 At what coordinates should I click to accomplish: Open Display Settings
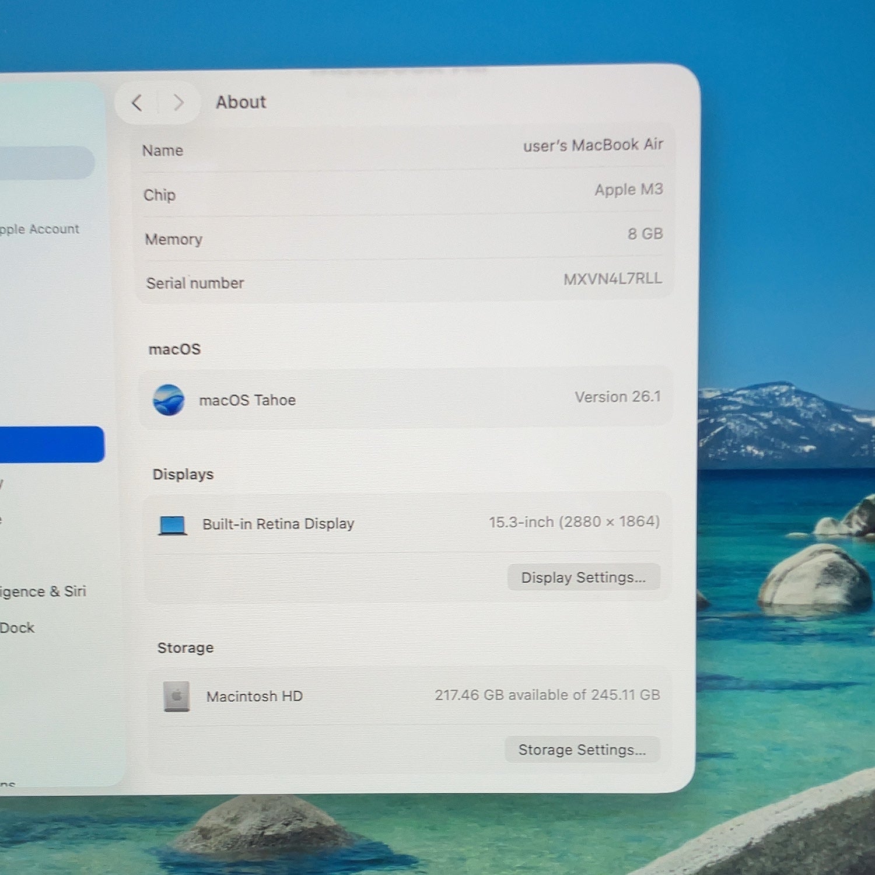coord(583,577)
